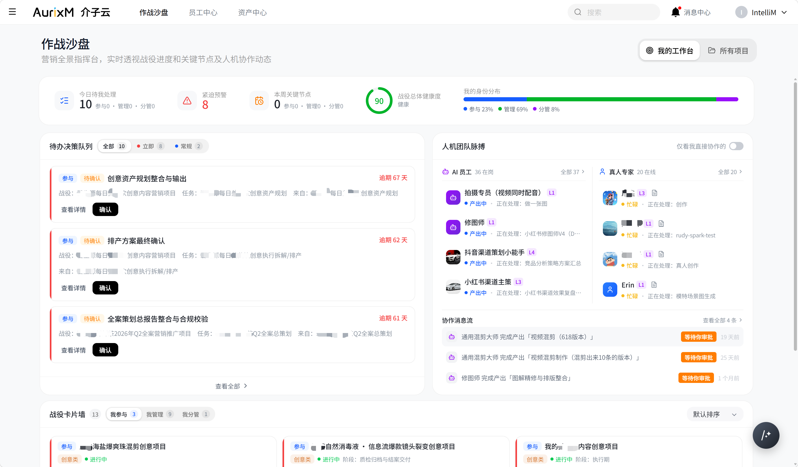Click the 小红书渠道主策 avatar
The image size is (798, 467).
click(x=453, y=287)
